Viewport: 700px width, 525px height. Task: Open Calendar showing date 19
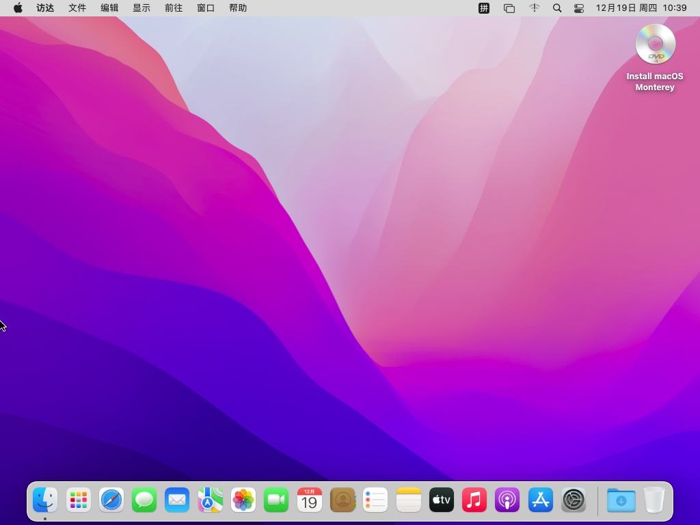[309, 500]
